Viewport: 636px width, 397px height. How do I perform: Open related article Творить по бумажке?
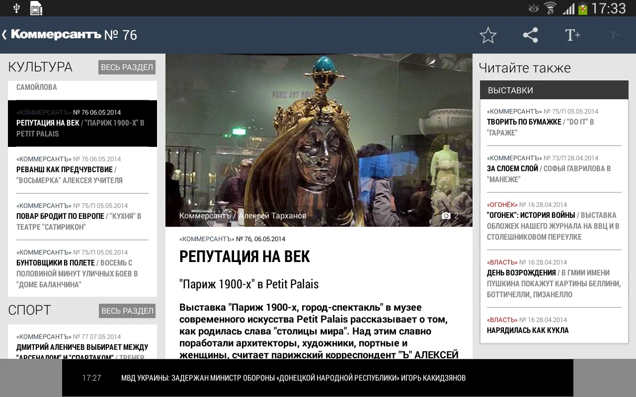(x=554, y=122)
